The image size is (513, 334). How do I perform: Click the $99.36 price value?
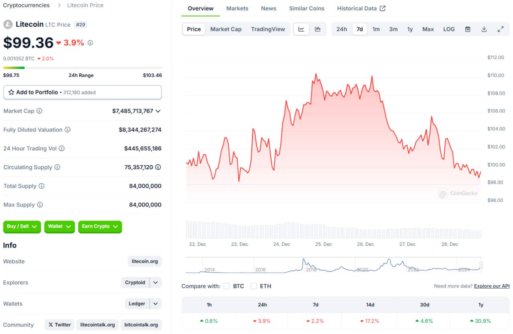[28, 43]
